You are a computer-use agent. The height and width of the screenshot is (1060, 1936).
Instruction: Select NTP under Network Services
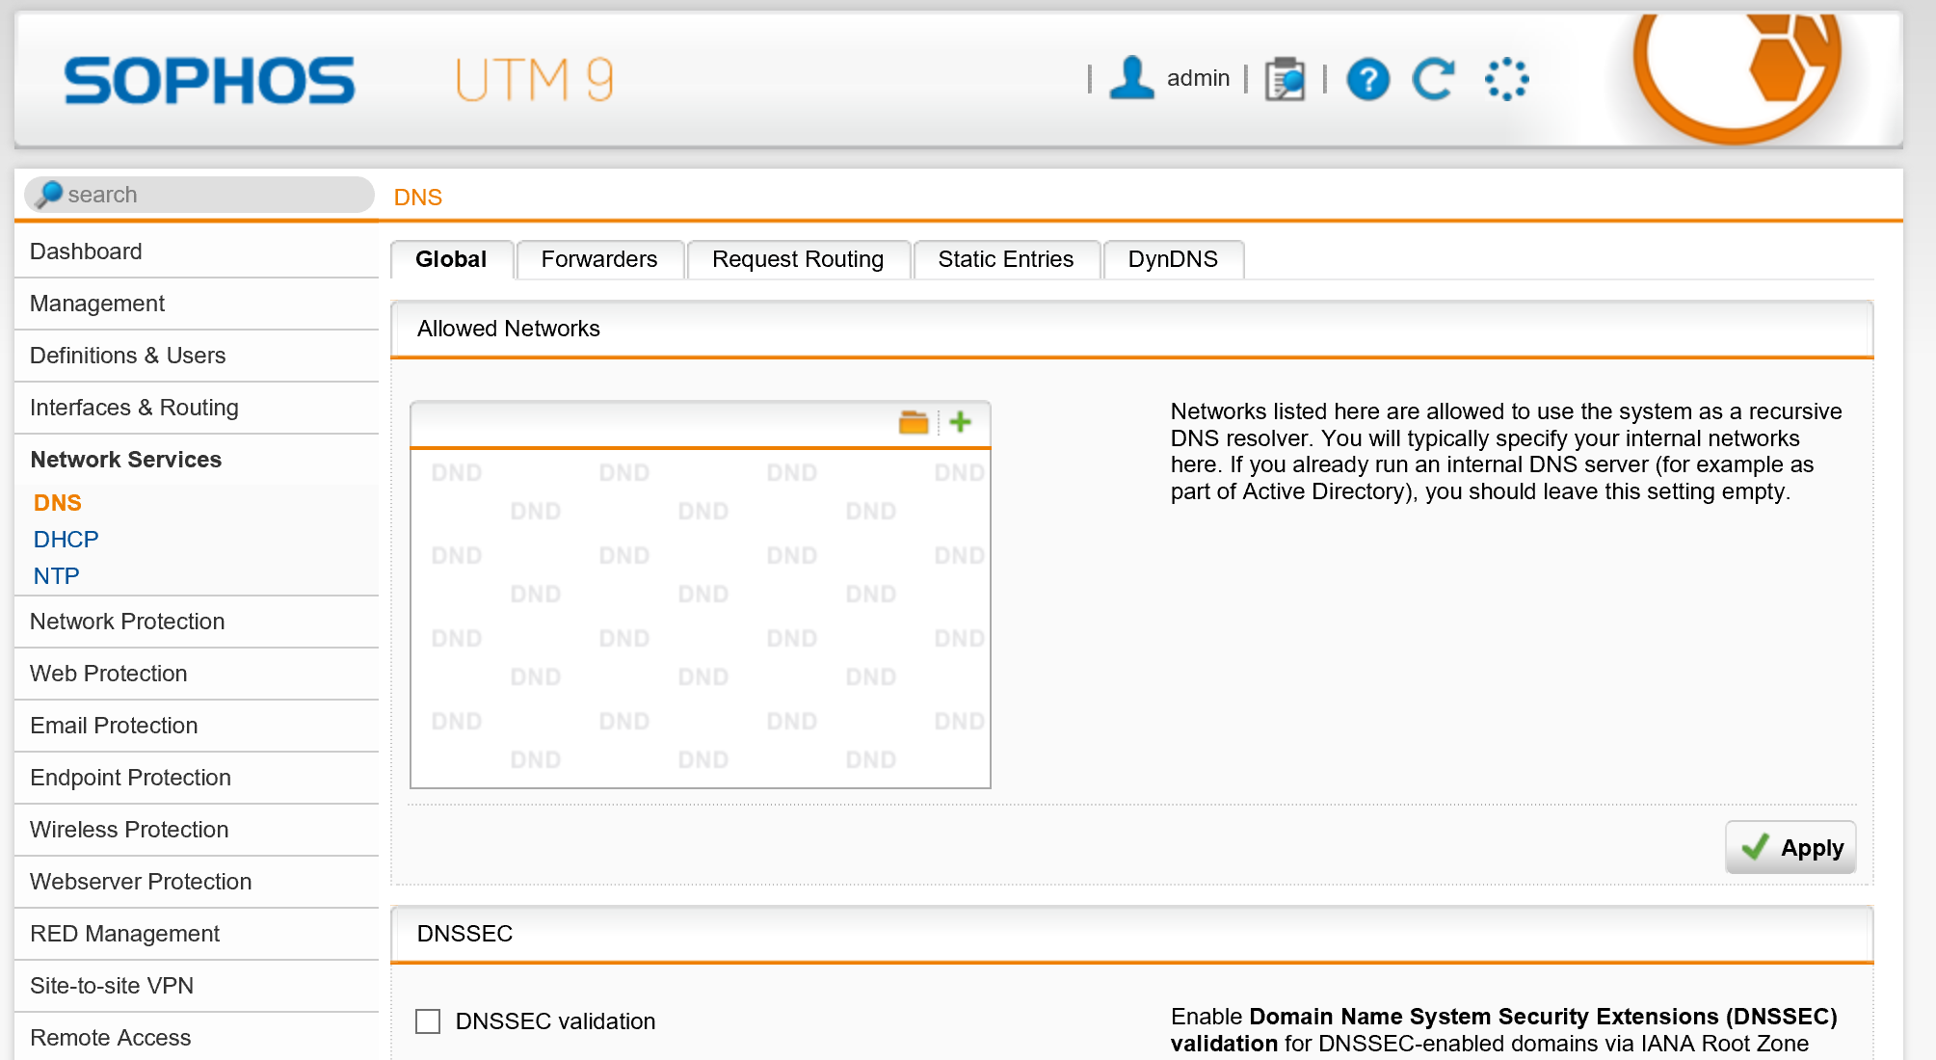click(56, 576)
